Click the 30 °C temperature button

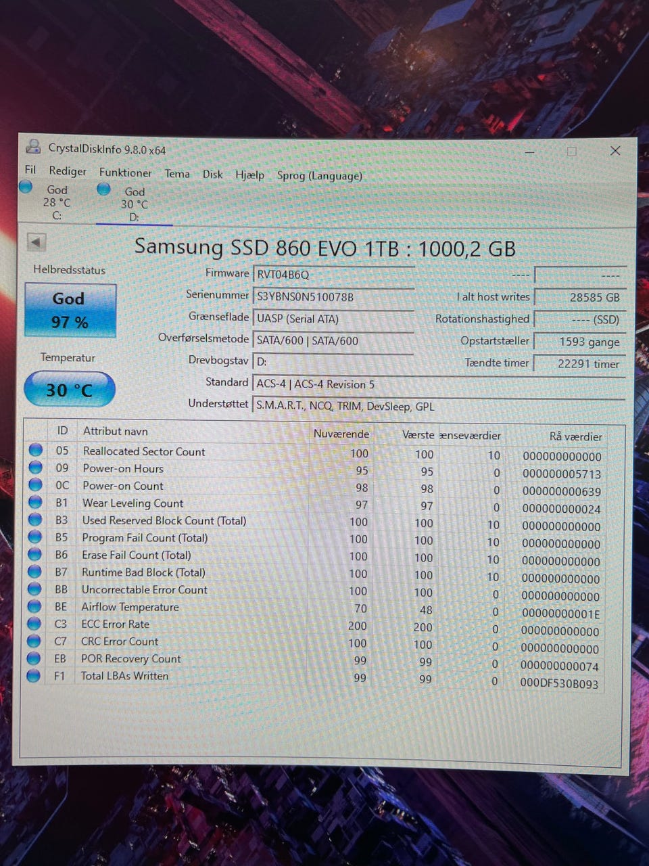(x=70, y=390)
